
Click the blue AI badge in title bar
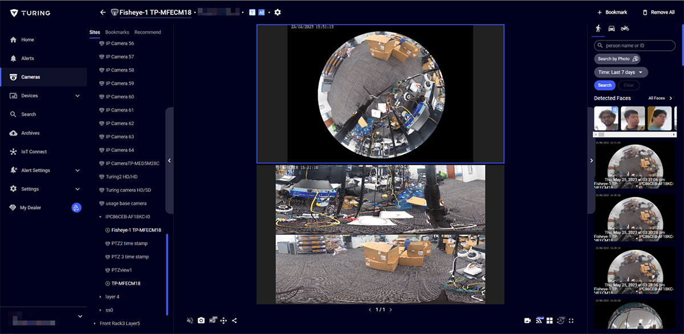point(262,12)
